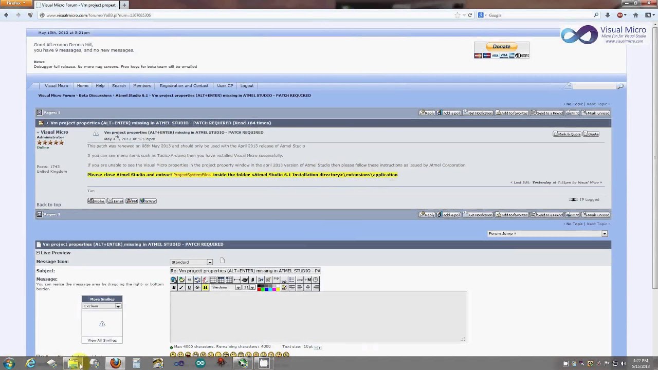658x370 pixels.
Task: Open the font size 11 dropdown
Action: 249,287
